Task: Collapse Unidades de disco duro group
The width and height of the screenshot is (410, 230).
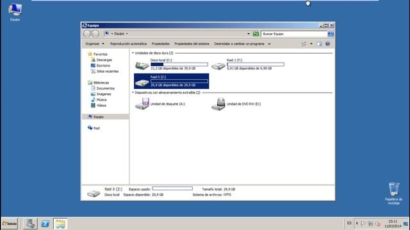Action: [133, 53]
